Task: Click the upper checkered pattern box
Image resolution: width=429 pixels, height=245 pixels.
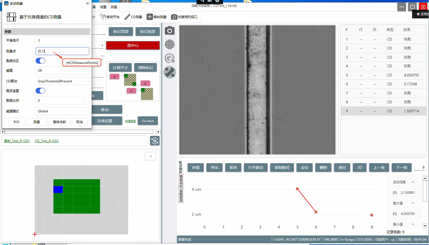Action: tap(130, 80)
